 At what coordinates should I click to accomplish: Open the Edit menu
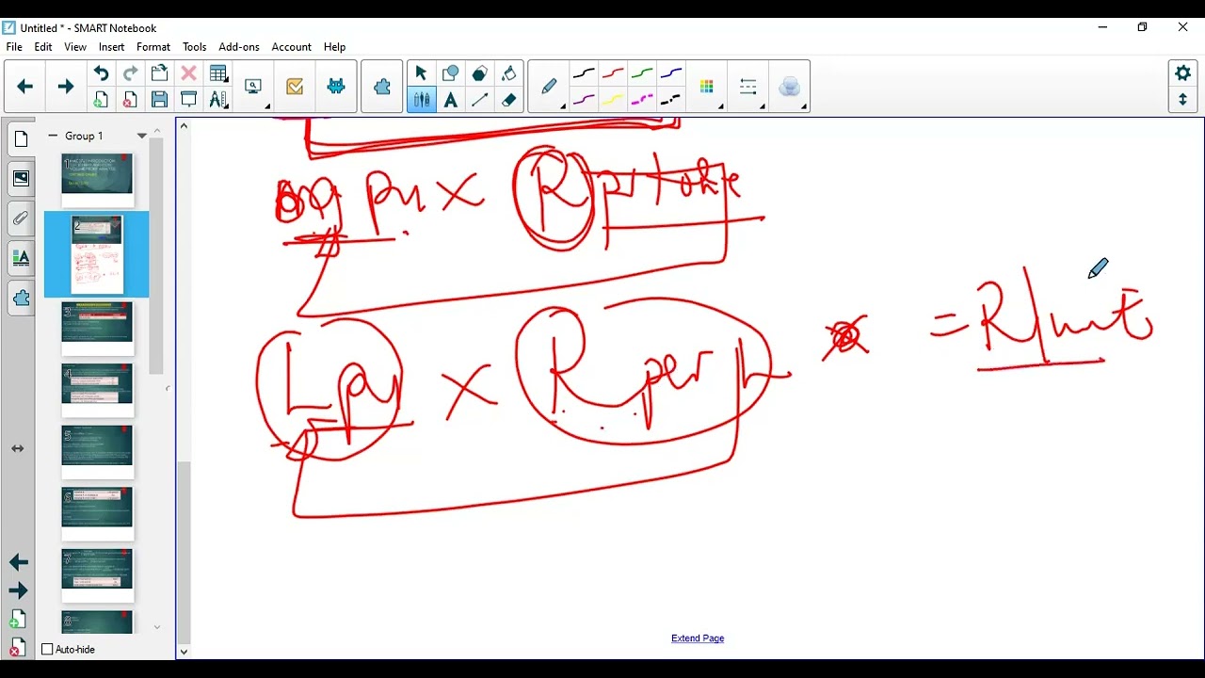(43, 47)
